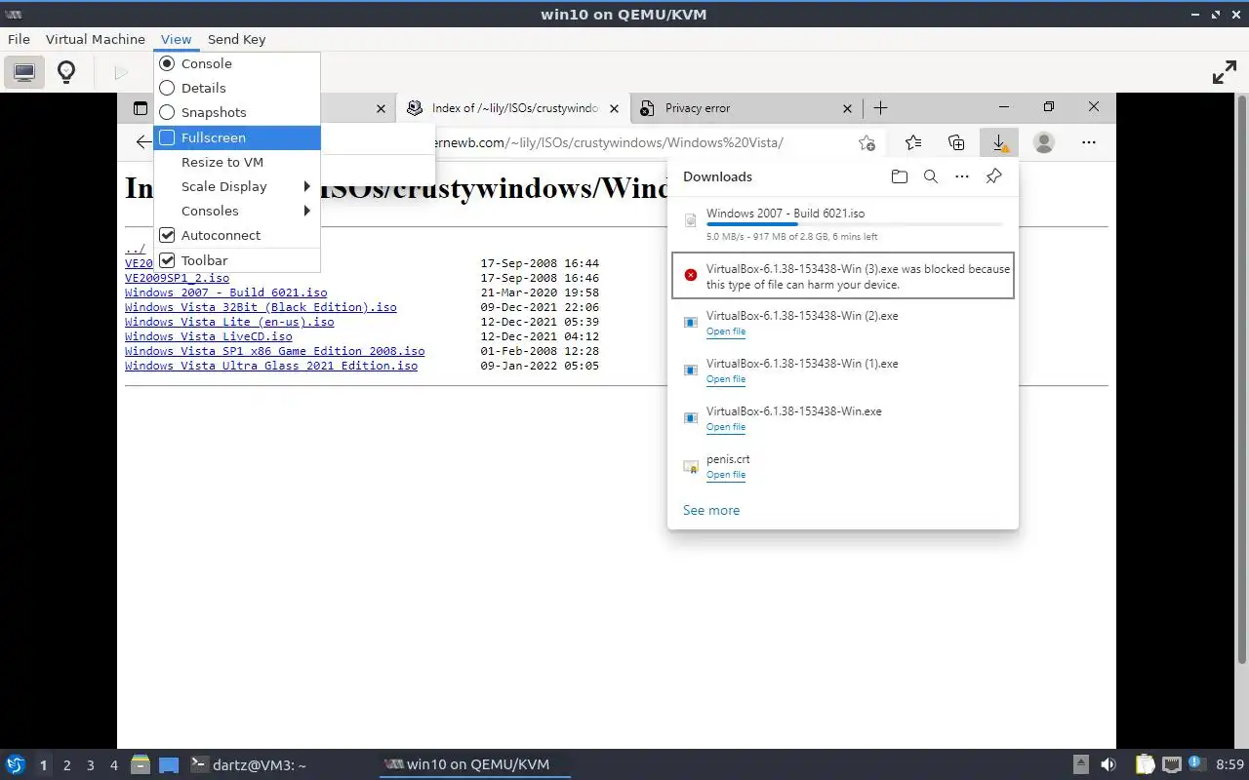Open file for VirtualBox-6.1.38-153438-Win.exe
Image resolution: width=1249 pixels, height=780 pixels.
726,427
